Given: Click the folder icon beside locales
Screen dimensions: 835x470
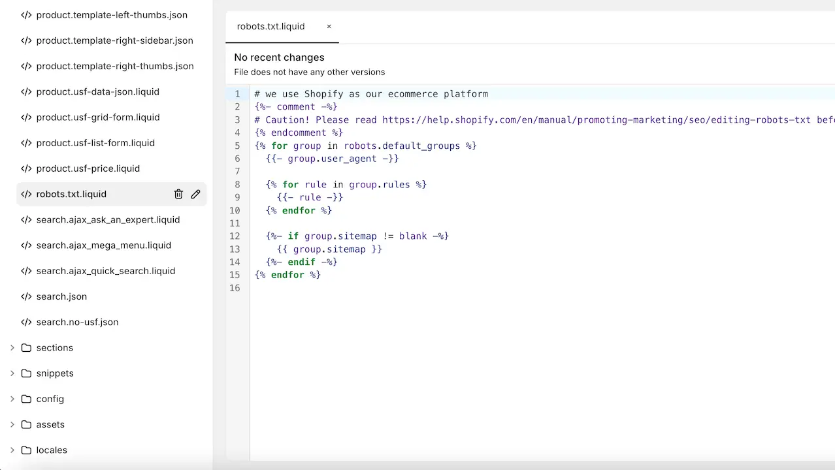Looking at the screenshot, I should coord(26,450).
